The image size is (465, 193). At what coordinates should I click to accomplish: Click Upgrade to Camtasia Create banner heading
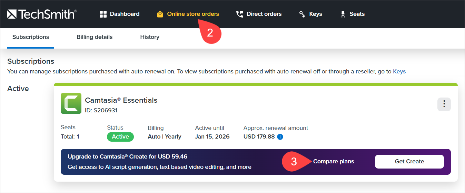coord(128,156)
